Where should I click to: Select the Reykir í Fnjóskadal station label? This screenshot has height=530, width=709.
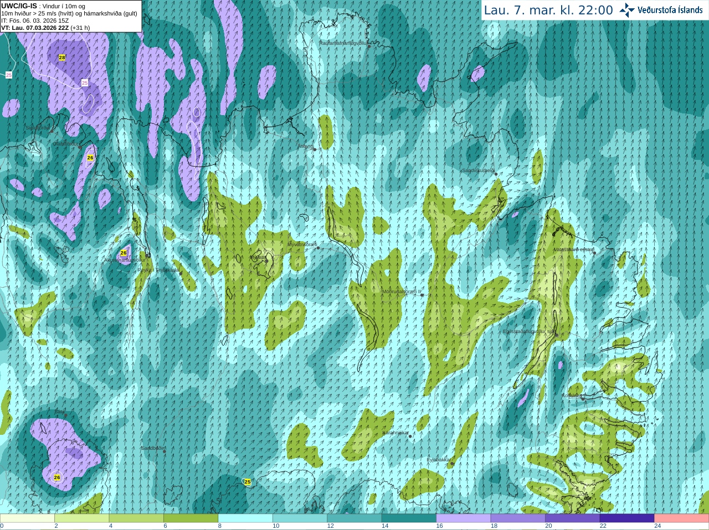(159, 270)
